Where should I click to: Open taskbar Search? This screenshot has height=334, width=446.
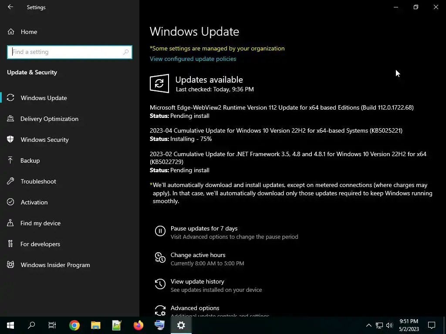pyautogui.click(x=31, y=325)
